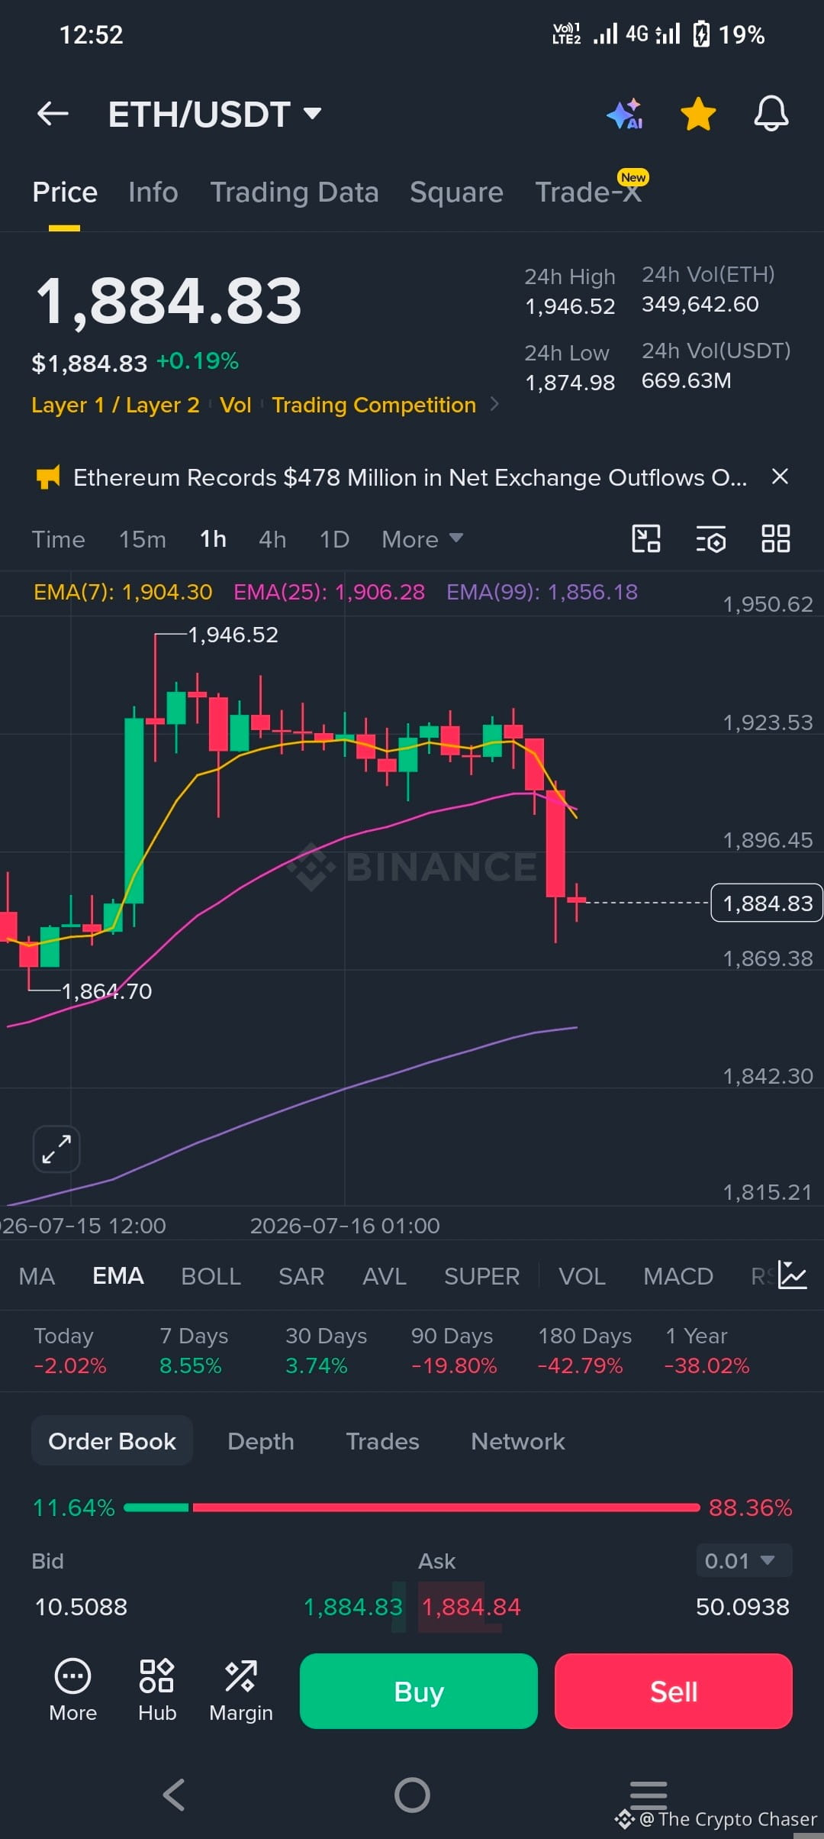Tap the 7 Days 8.55% performance

(x=194, y=1351)
